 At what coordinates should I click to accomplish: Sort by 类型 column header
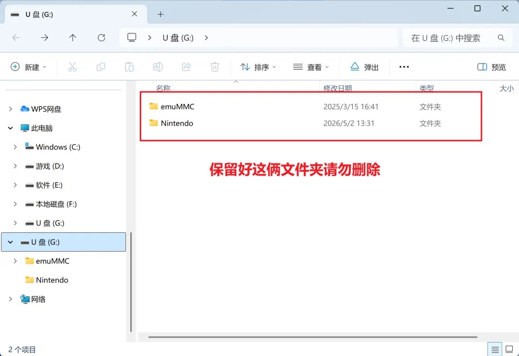[427, 88]
